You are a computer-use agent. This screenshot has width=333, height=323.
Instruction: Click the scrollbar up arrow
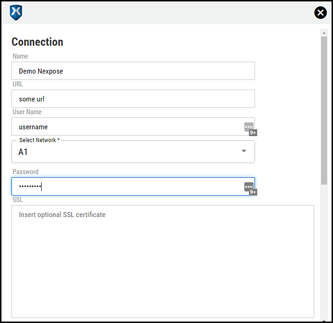(x=324, y=33)
